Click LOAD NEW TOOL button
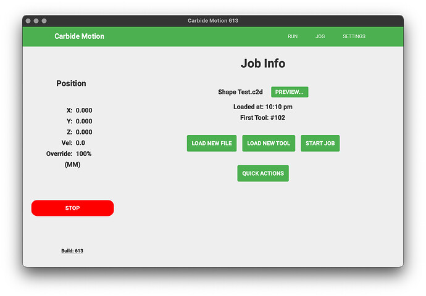This screenshot has height=296, width=426. click(x=269, y=143)
